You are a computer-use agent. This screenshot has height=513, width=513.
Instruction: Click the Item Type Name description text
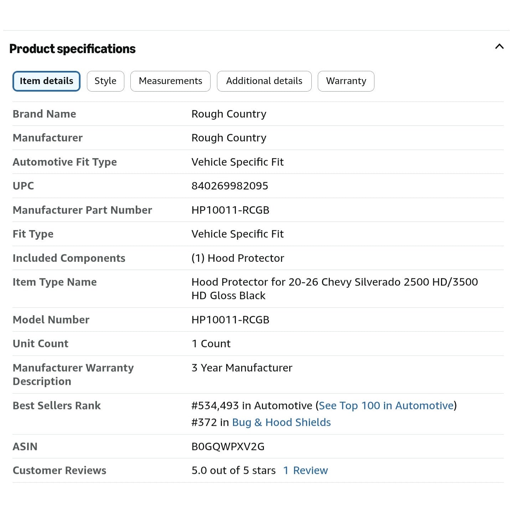pos(335,289)
